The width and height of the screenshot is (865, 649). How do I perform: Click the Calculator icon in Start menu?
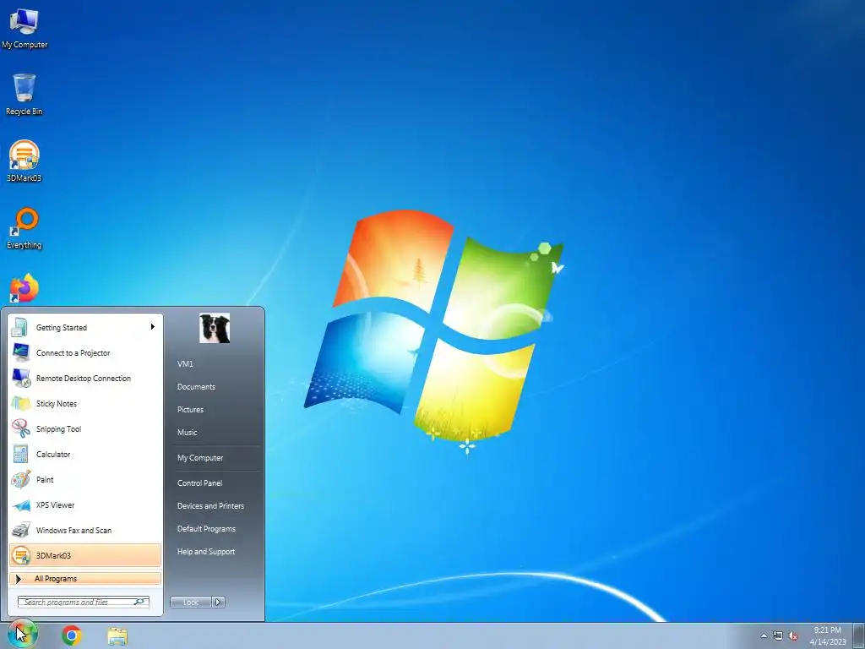click(x=20, y=454)
